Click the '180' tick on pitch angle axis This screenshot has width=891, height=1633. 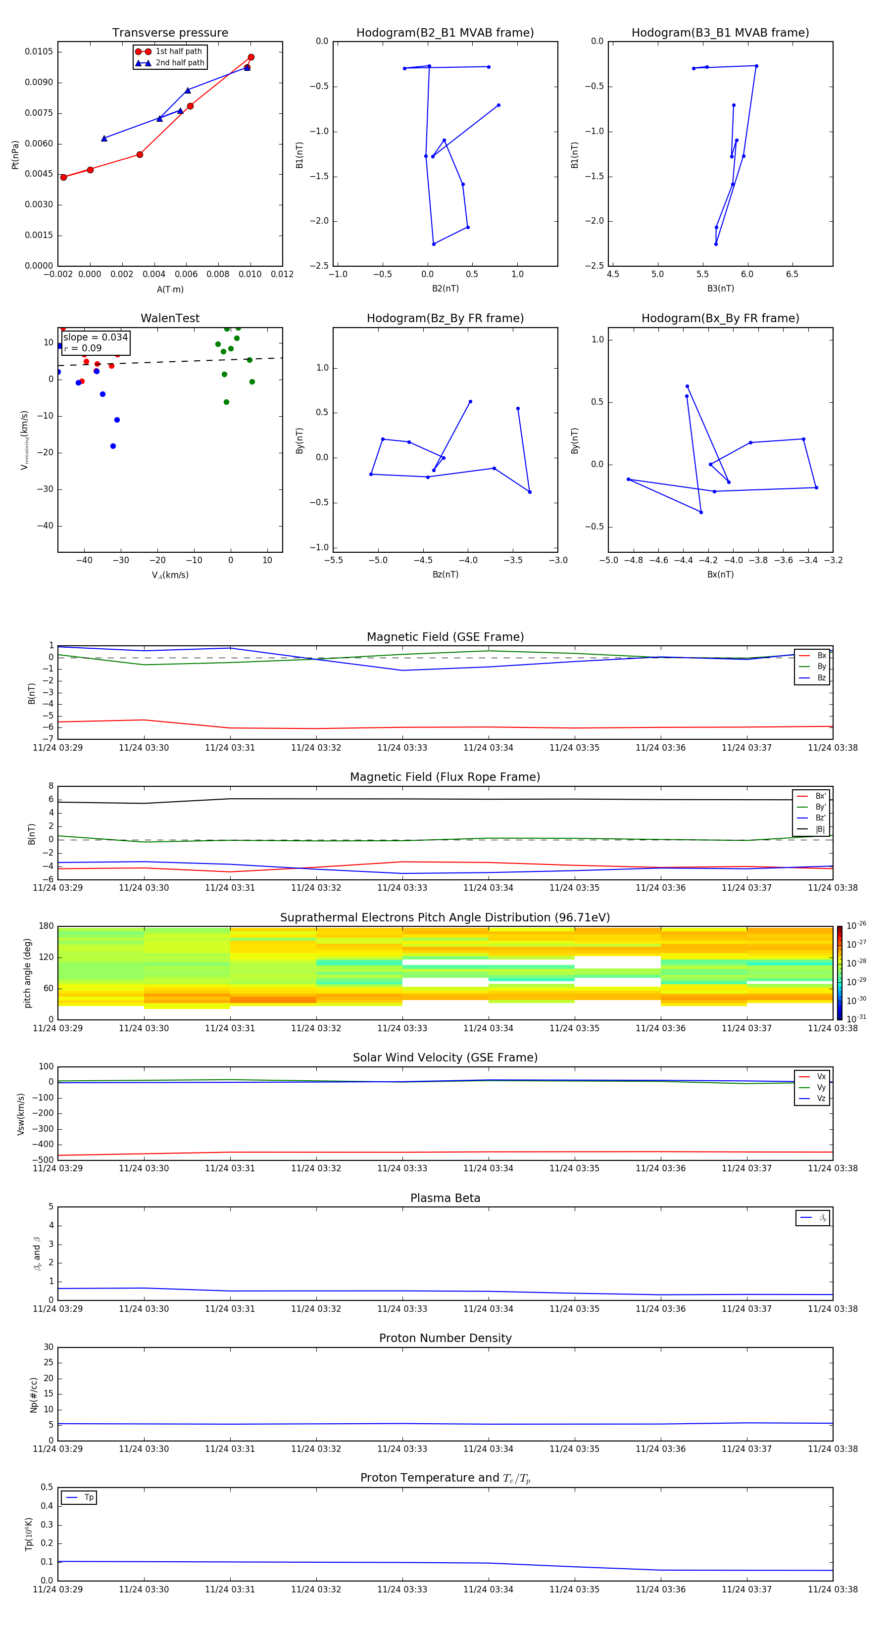(x=47, y=926)
